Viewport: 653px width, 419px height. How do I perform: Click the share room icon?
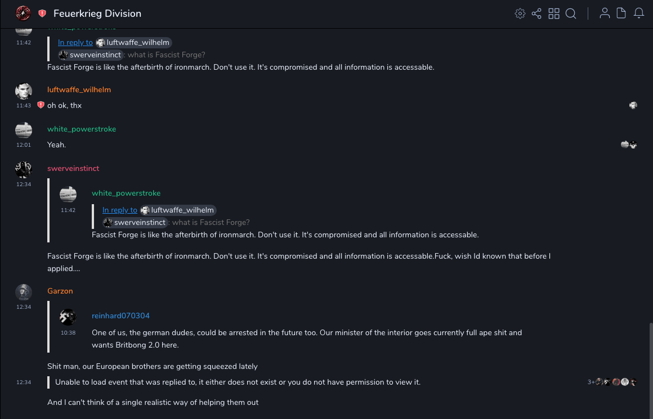pos(536,13)
